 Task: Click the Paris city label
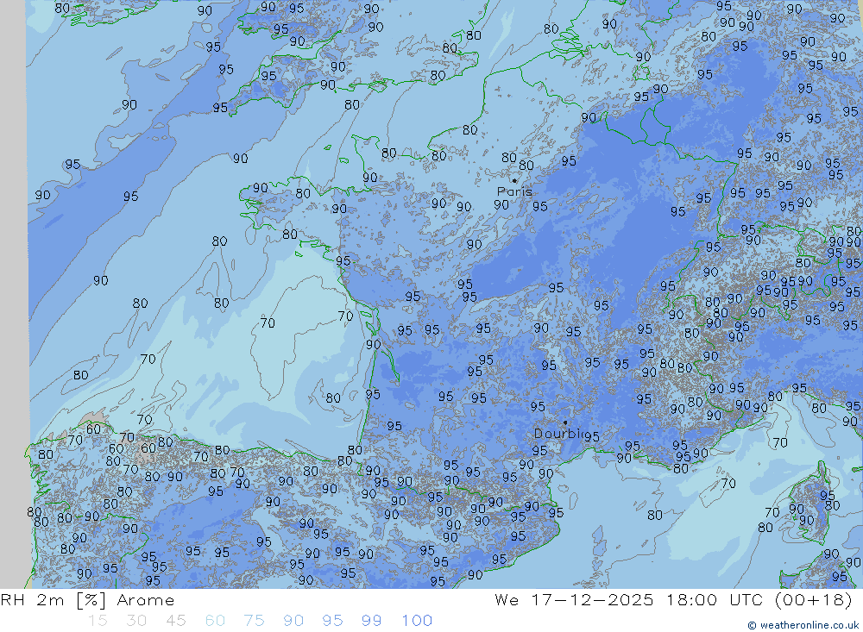point(514,191)
